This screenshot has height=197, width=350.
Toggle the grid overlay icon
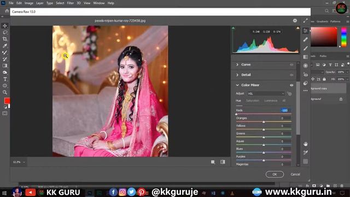305,161
